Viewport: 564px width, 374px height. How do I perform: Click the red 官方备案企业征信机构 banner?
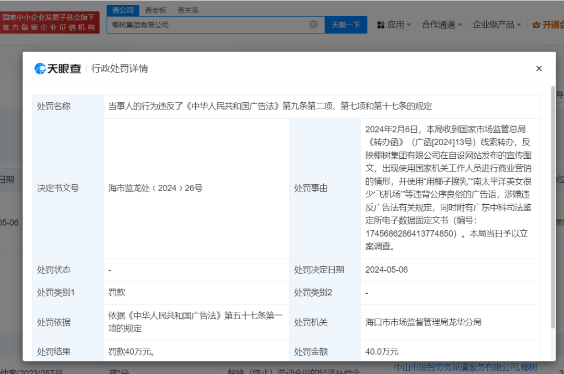click(x=50, y=22)
